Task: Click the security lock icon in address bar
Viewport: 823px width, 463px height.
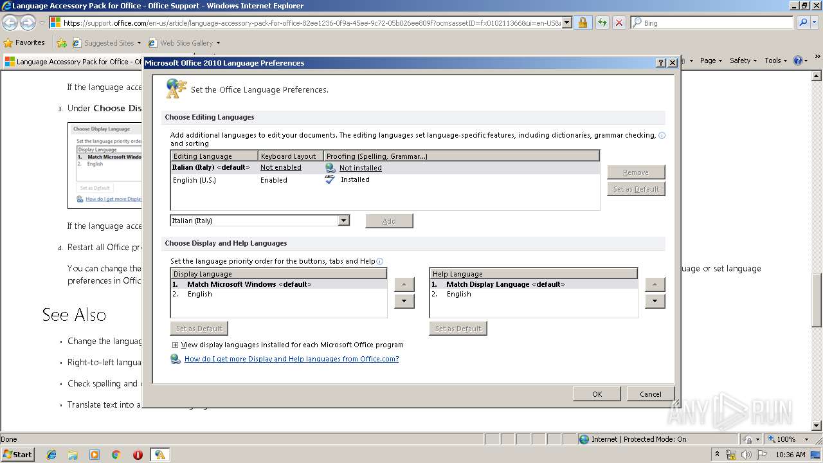Action: point(583,23)
